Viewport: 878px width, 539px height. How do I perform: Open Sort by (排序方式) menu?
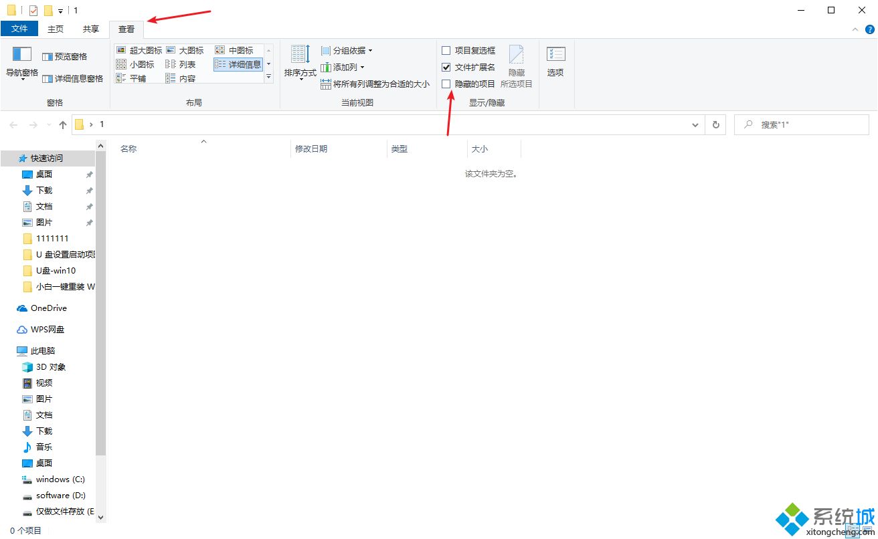click(x=300, y=64)
